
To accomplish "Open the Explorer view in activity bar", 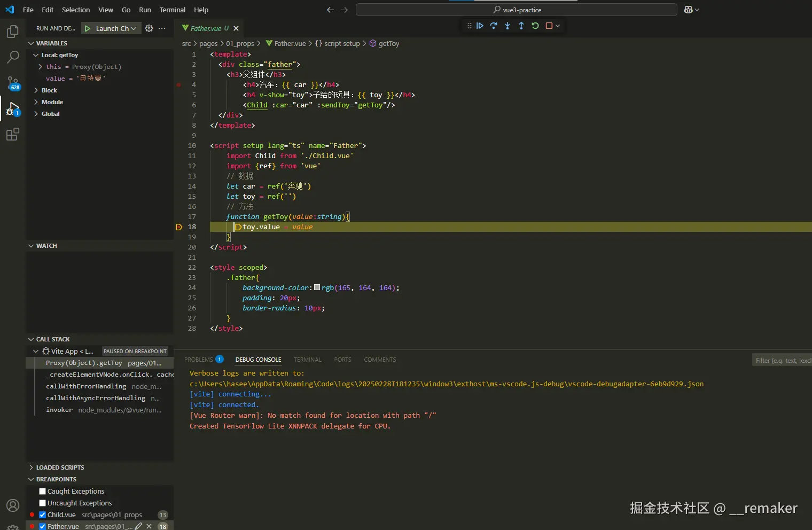I will point(13,32).
